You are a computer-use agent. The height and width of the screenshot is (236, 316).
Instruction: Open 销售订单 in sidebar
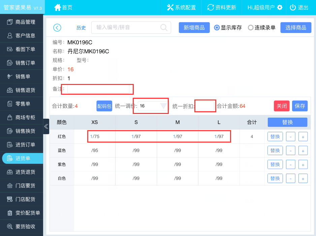coord(22,63)
